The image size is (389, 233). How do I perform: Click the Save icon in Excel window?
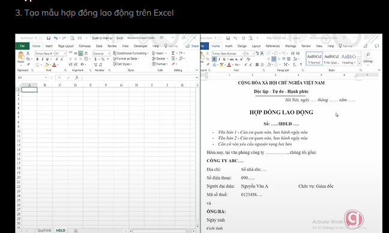pyautogui.click(x=49, y=38)
